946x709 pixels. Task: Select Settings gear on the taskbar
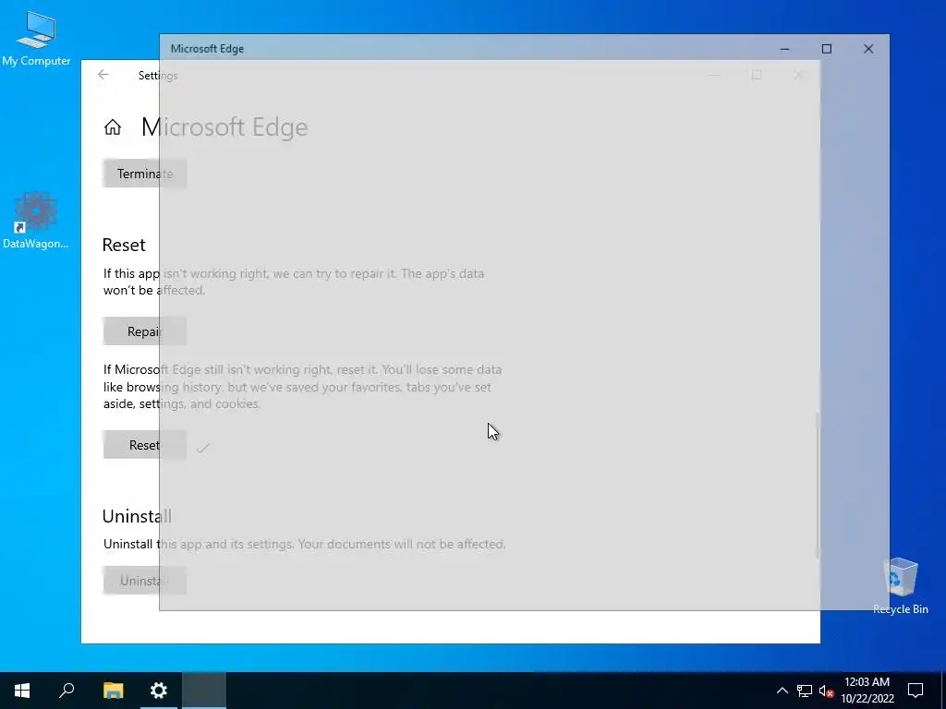159,691
